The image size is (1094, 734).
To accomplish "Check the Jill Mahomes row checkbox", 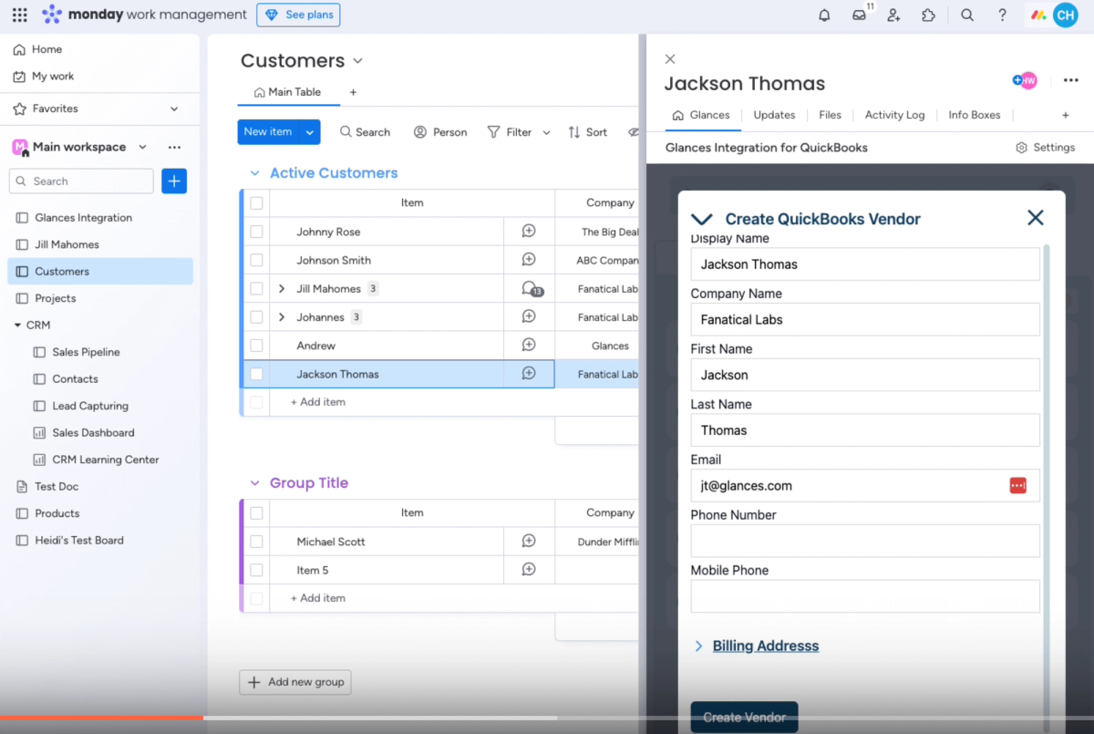I will [256, 289].
